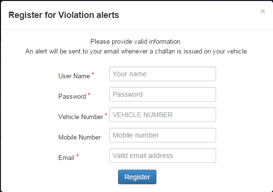Submit the form with Register button
This screenshot has width=273, height=192.
click(137, 177)
